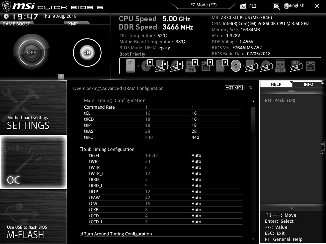Screen dimensions: 326x244
Task: Click the F12 screenshot camera icon
Action: (x=243, y=6)
